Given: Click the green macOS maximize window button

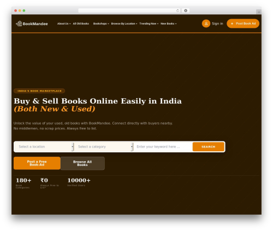Looking at the screenshot, I should point(24,10).
